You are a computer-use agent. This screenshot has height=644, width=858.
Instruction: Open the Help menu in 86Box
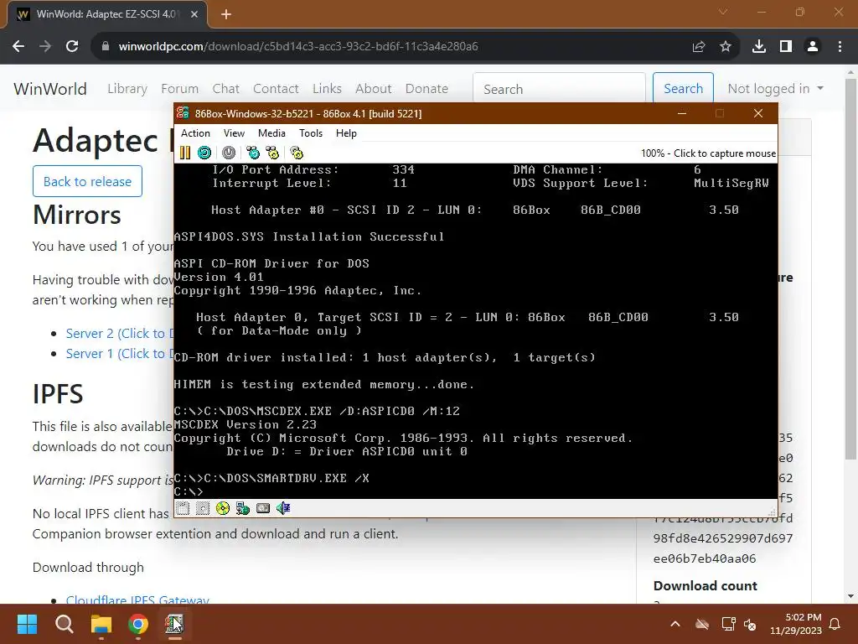click(346, 133)
